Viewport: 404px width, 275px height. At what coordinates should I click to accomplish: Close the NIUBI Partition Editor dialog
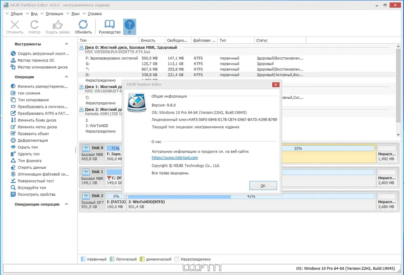tap(276, 84)
